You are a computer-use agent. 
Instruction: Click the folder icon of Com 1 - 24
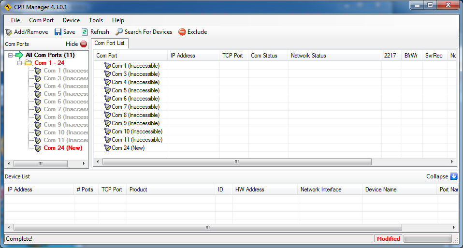29,63
